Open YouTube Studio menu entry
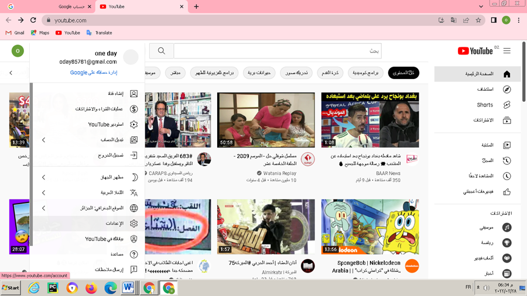 tap(89, 124)
